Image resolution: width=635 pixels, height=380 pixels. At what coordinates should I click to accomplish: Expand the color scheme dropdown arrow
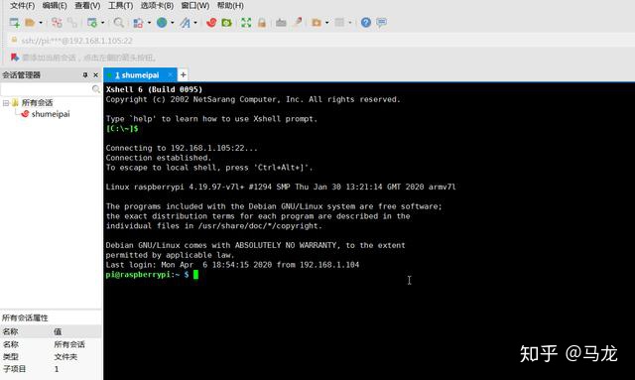(x=149, y=23)
